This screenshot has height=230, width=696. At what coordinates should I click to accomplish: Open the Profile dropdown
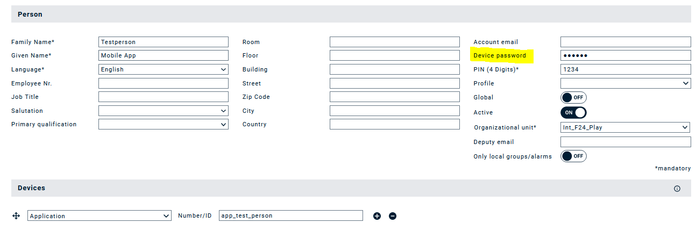tap(626, 83)
